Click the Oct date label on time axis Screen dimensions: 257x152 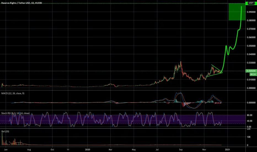coord(52,150)
